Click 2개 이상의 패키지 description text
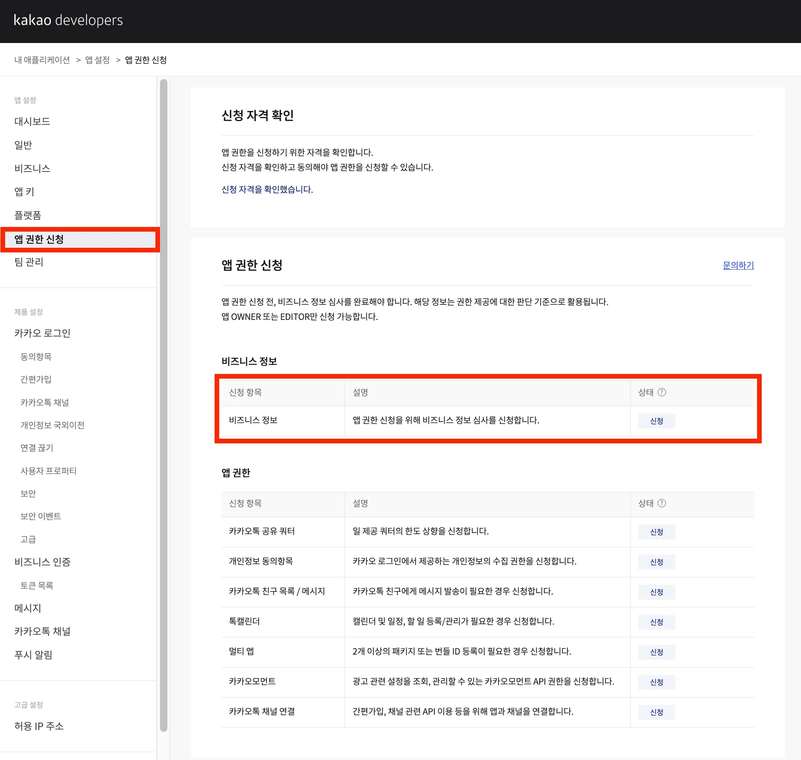801x760 pixels. (x=462, y=651)
